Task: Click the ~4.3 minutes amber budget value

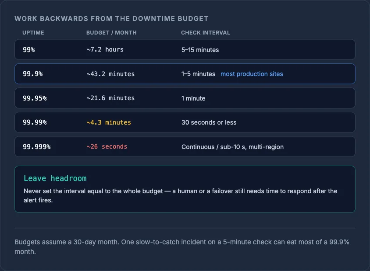Action: coord(109,122)
